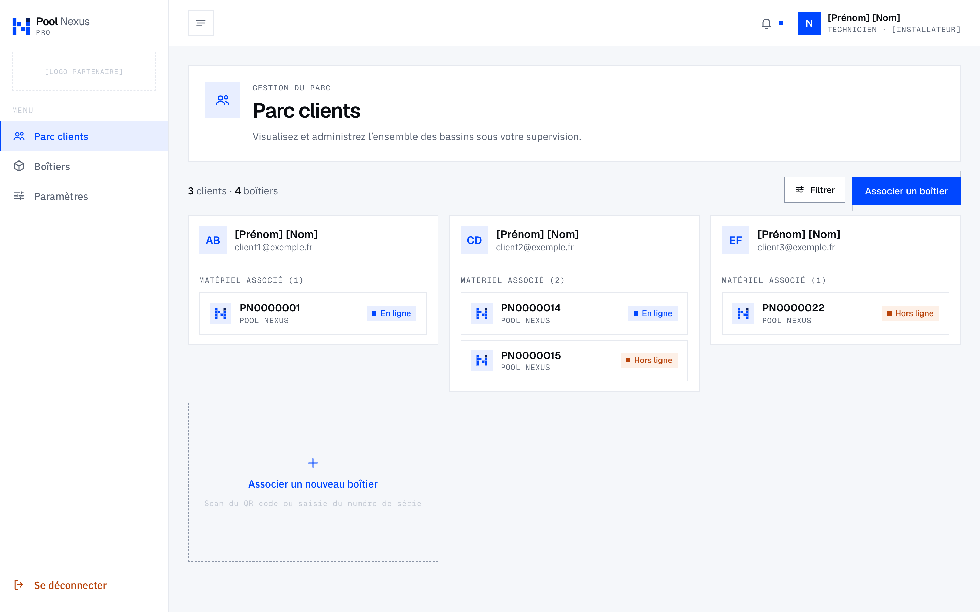This screenshot has width=980, height=612.
Task: Click the blue notification indicator dot
Action: (781, 23)
